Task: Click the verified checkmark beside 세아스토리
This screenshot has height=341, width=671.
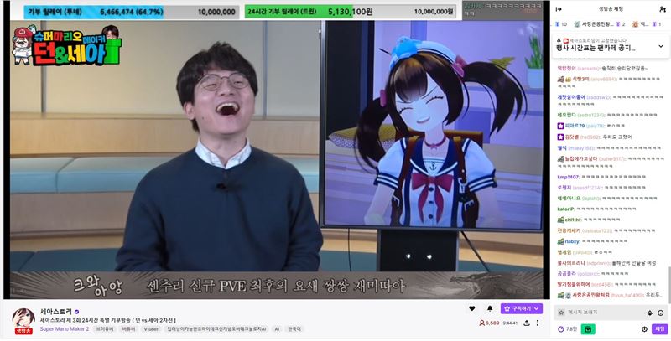Action: pos(76,312)
